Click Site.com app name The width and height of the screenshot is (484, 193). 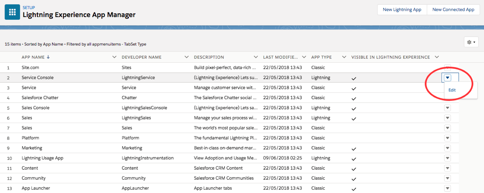coord(30,68)
